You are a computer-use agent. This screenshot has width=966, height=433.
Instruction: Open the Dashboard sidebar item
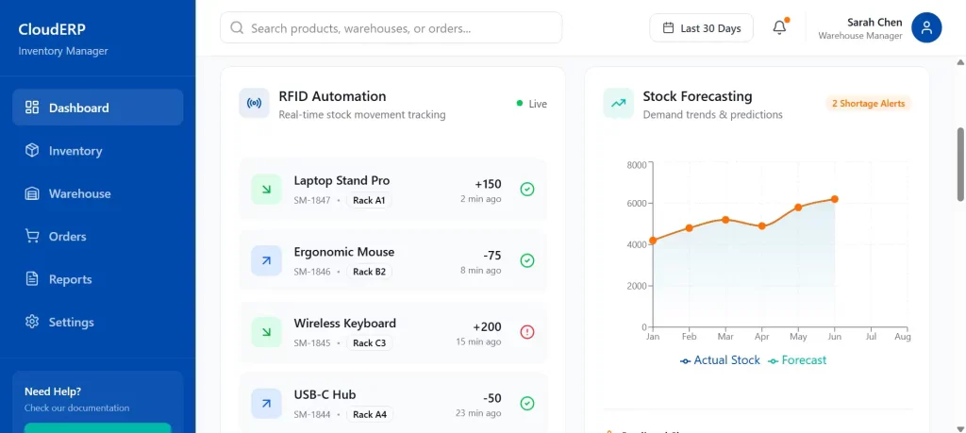[97, 108]
